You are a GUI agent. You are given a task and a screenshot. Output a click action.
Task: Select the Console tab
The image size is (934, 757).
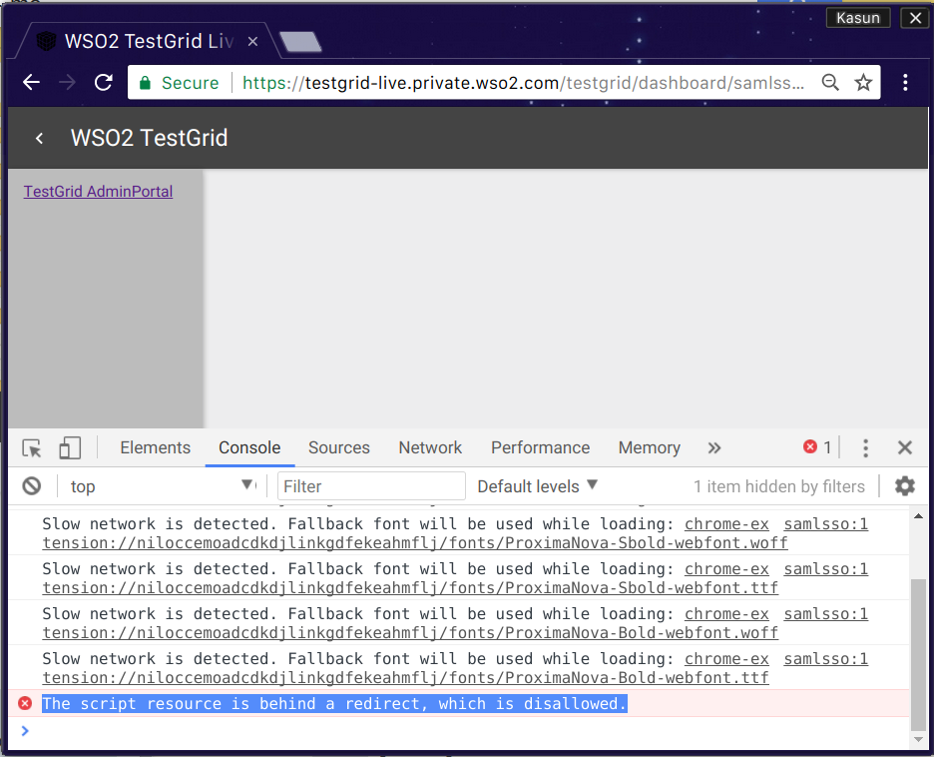click(x=249, y=447)
